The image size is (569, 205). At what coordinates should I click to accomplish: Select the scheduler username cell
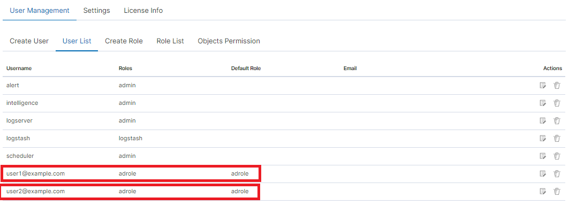pos(20,156)
